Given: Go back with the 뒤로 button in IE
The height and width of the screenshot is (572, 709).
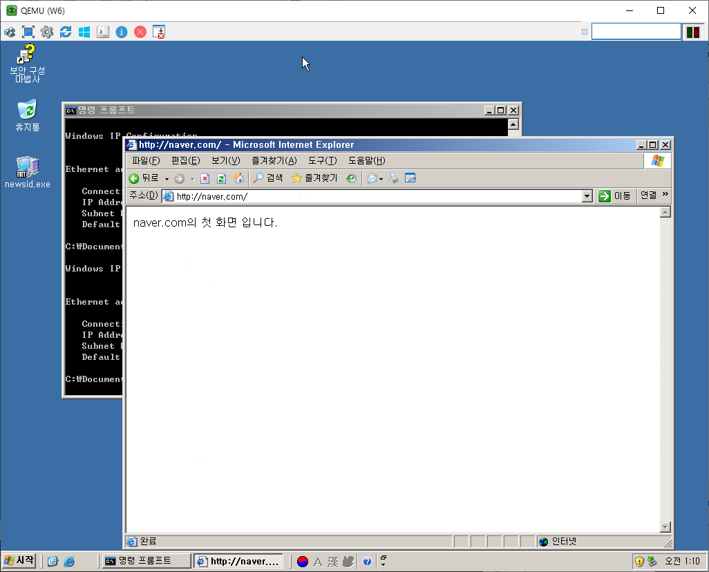Looking at the screenshot, I should pos(144,179).
